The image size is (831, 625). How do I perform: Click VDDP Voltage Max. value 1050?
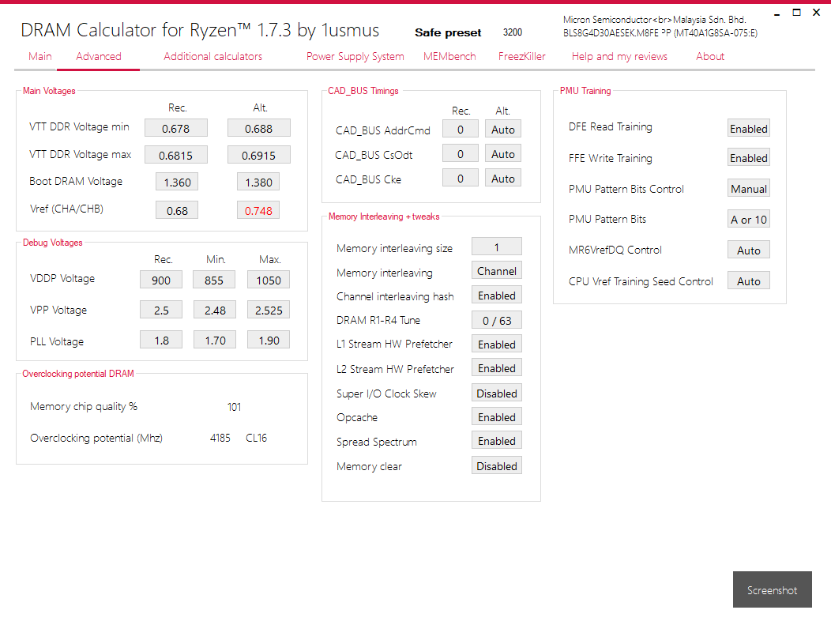(269, 280)
